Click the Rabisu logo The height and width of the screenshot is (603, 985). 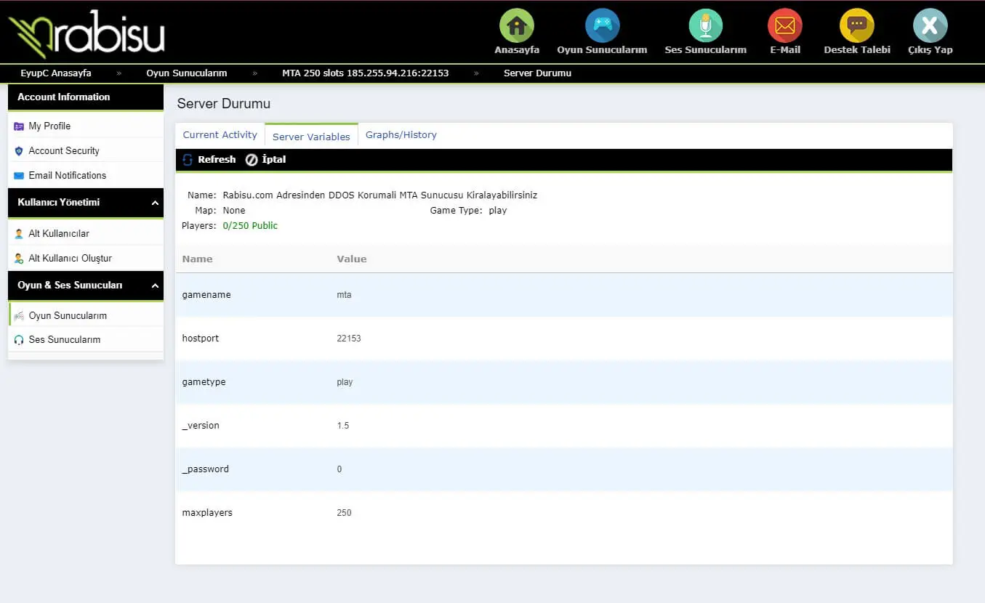pyautogui.click(x=87, y=33)
